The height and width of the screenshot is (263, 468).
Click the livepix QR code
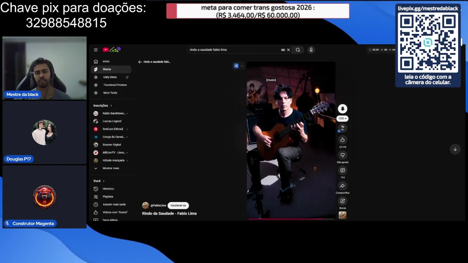[x=428, y=43]
